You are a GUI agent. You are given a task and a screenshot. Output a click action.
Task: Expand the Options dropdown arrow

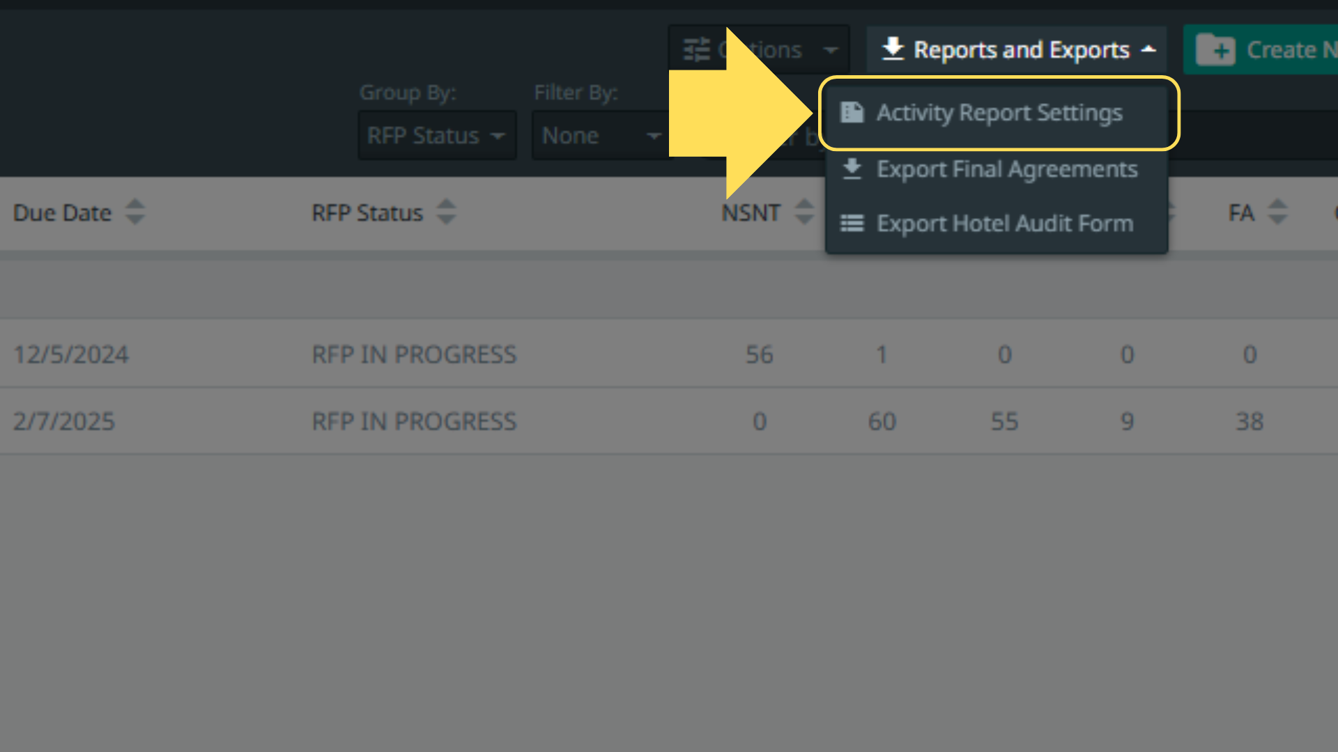(x=831, y=50)
